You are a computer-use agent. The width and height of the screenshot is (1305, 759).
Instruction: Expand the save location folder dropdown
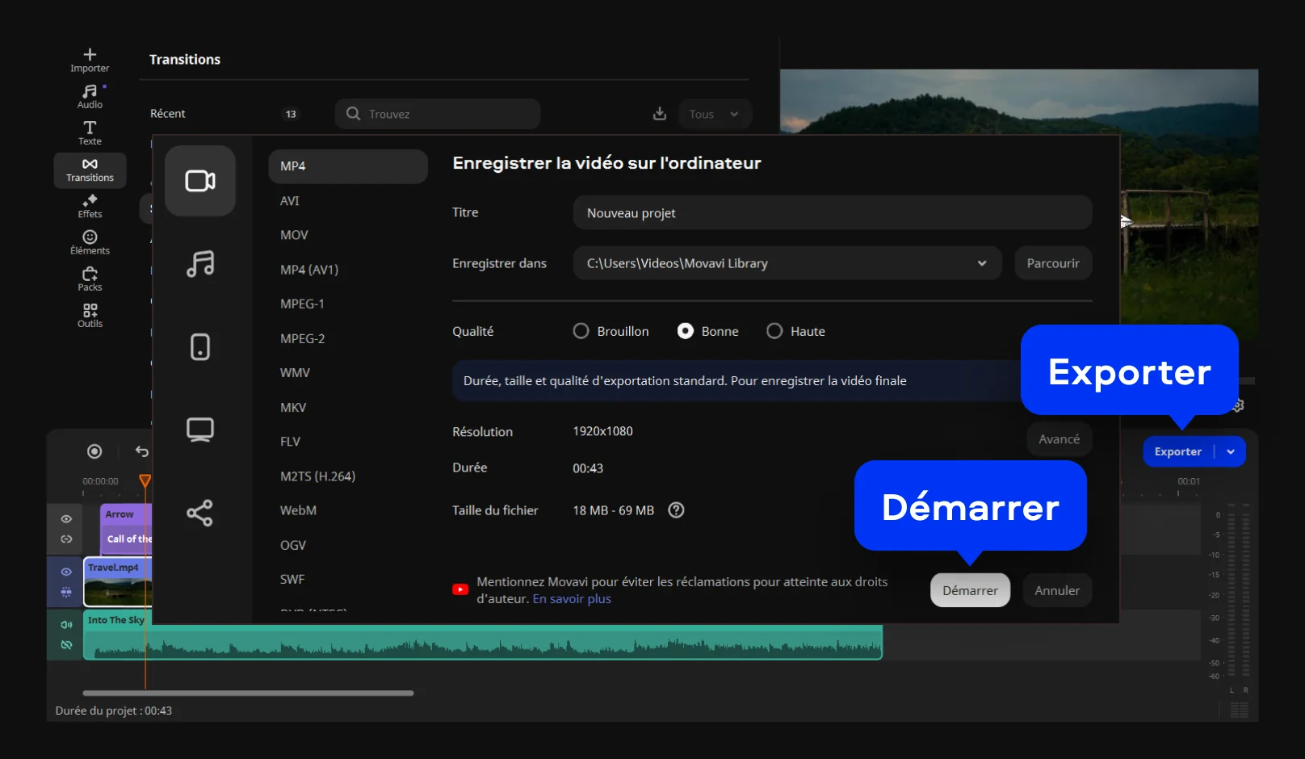tap(981, 263)
